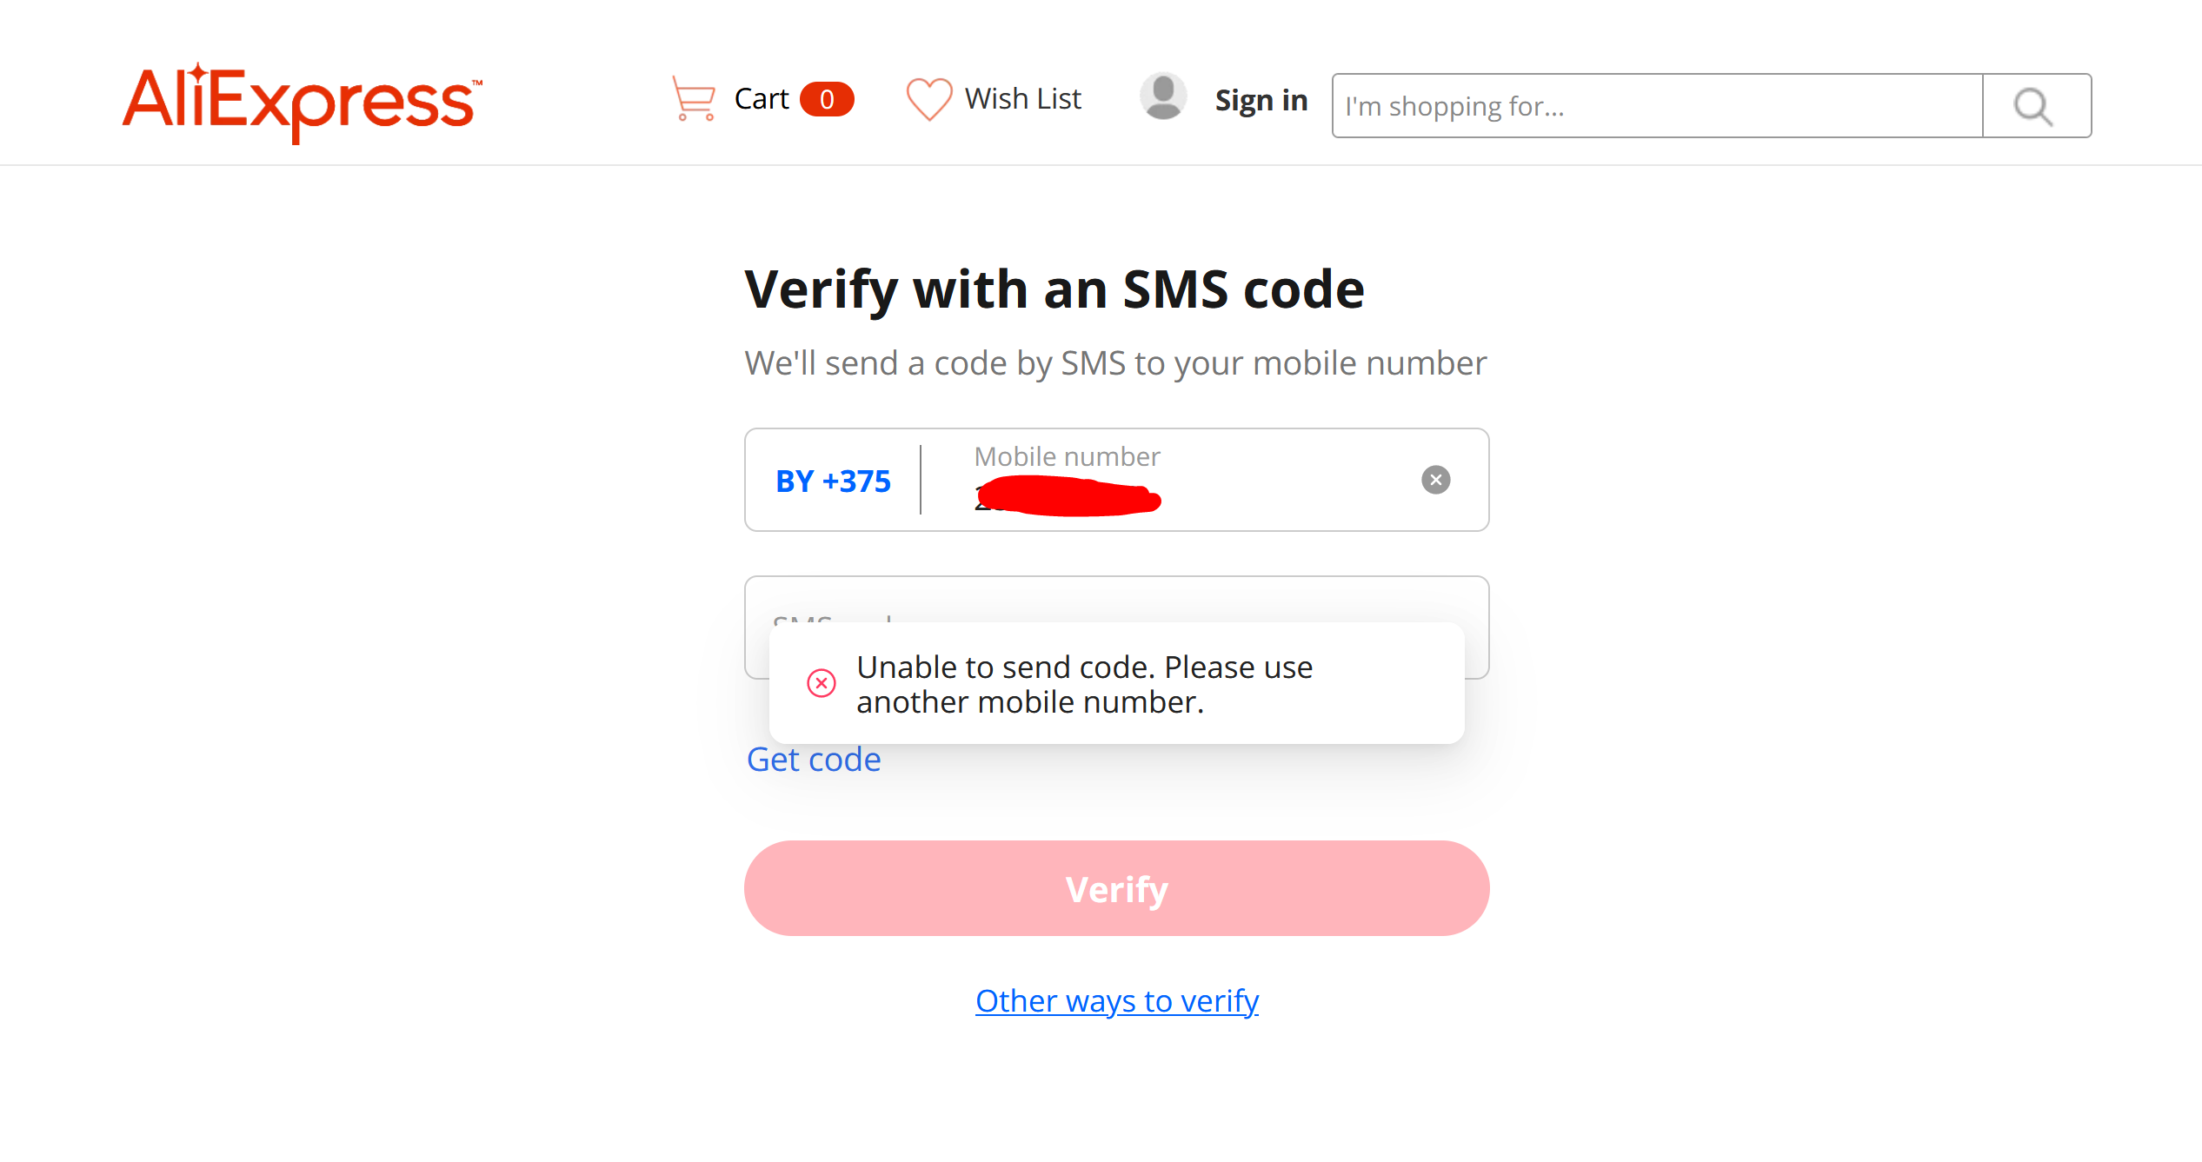Viewport: 2202px width, 1162px height.
Task: Open the shopping cart icon
Action: 693,98
